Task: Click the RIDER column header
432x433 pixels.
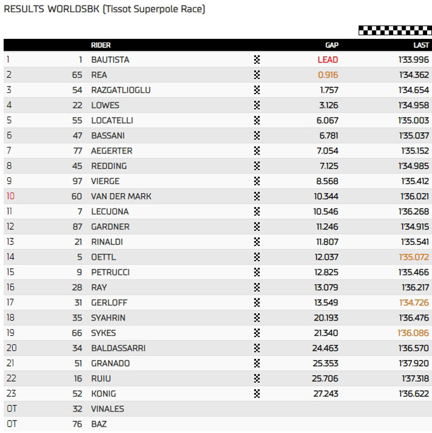Action: [x=101, y=45]
